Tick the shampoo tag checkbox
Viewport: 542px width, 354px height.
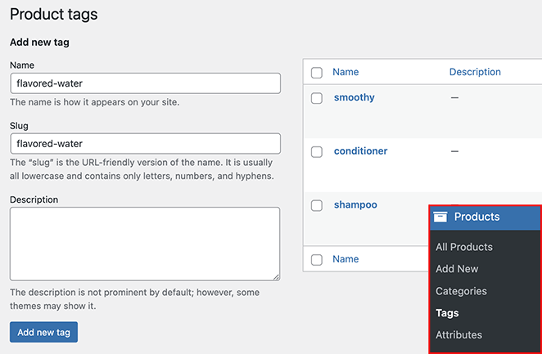(x=317, y=206)
